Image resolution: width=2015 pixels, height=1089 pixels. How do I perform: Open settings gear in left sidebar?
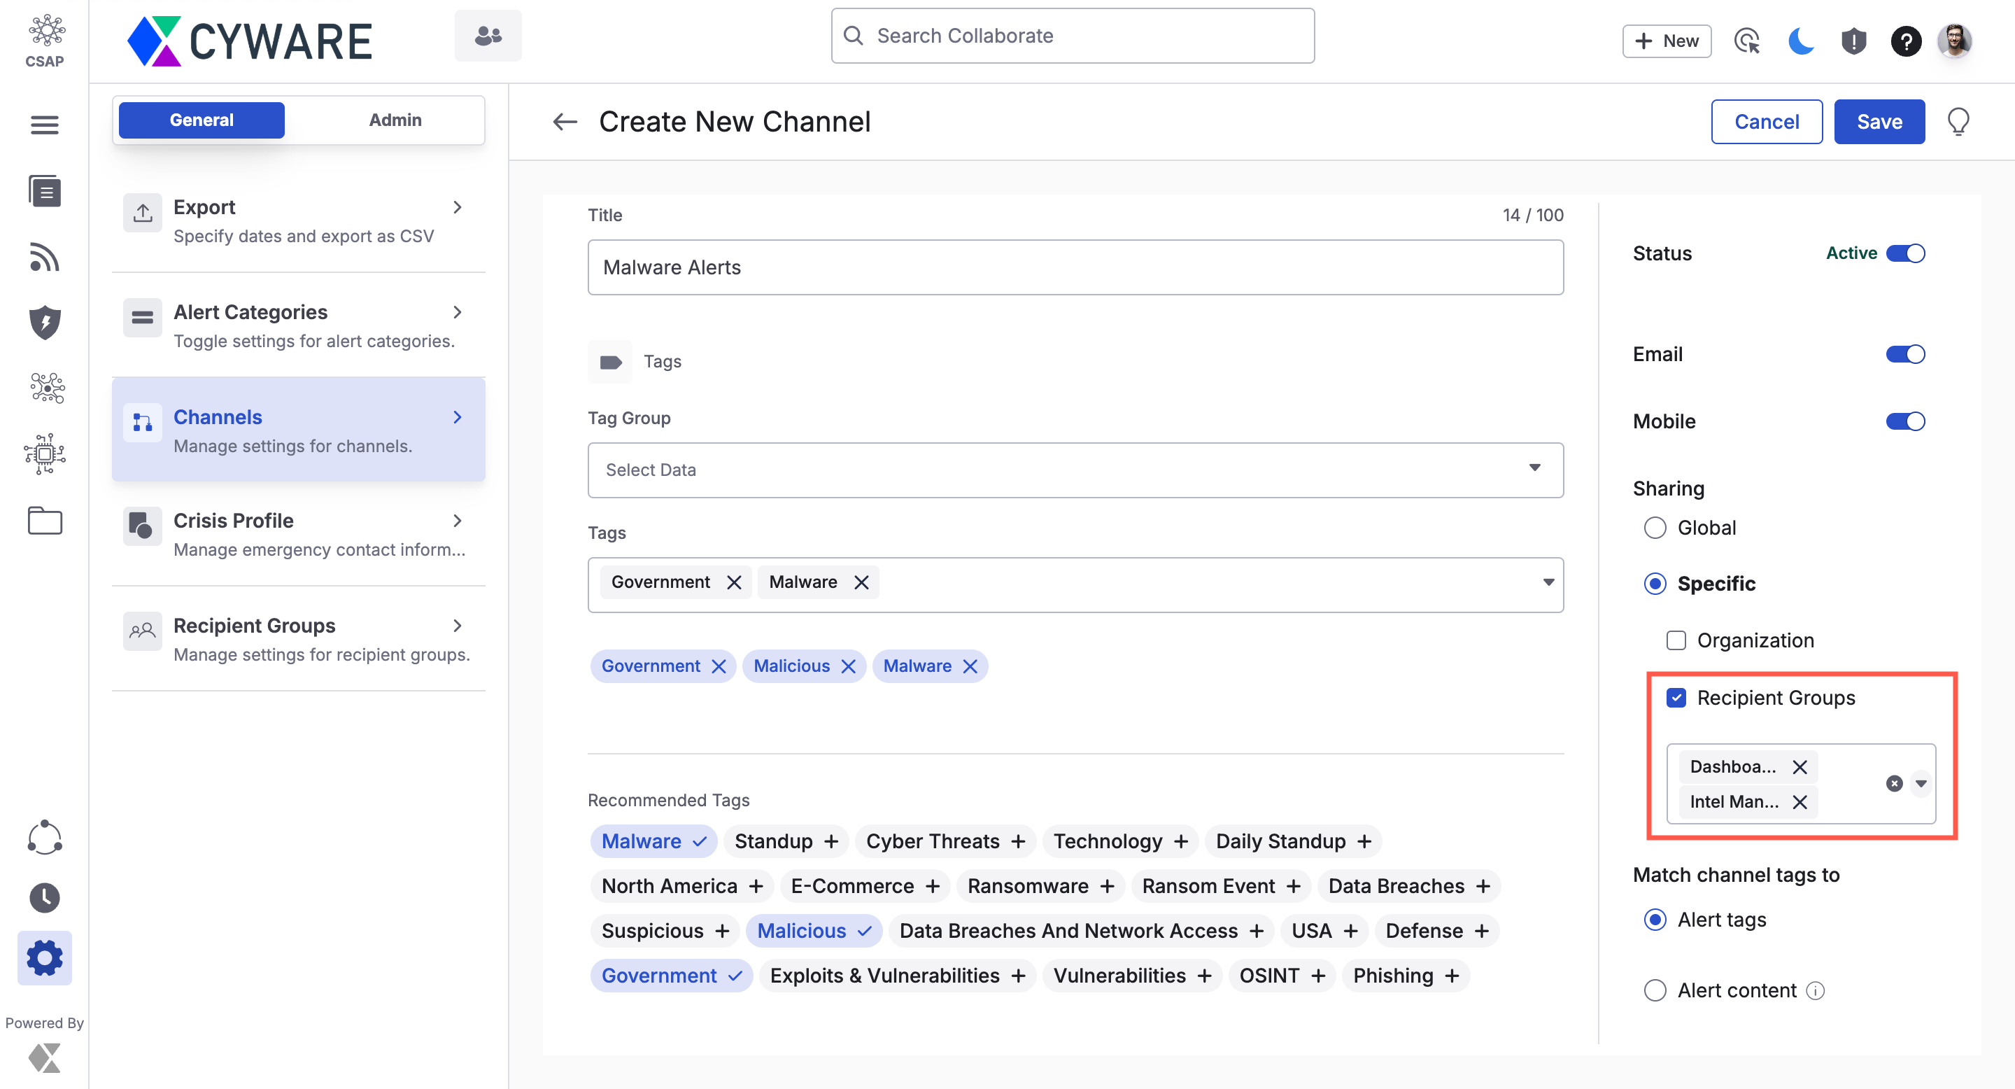[x=45, y=957]
